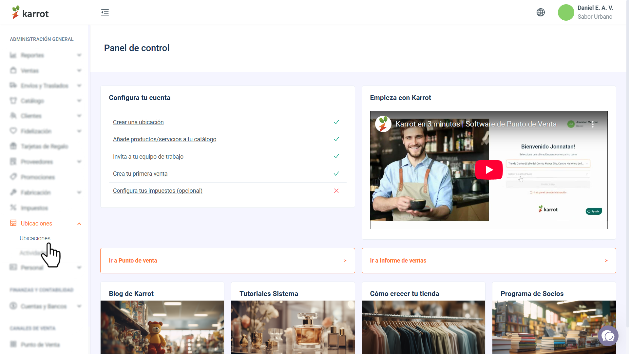
Task: Click the Promociones tag icon
Action: (x=13, y=177)
